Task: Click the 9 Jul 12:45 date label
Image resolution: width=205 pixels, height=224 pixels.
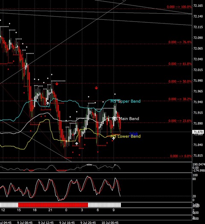Action: coord(46,223)
